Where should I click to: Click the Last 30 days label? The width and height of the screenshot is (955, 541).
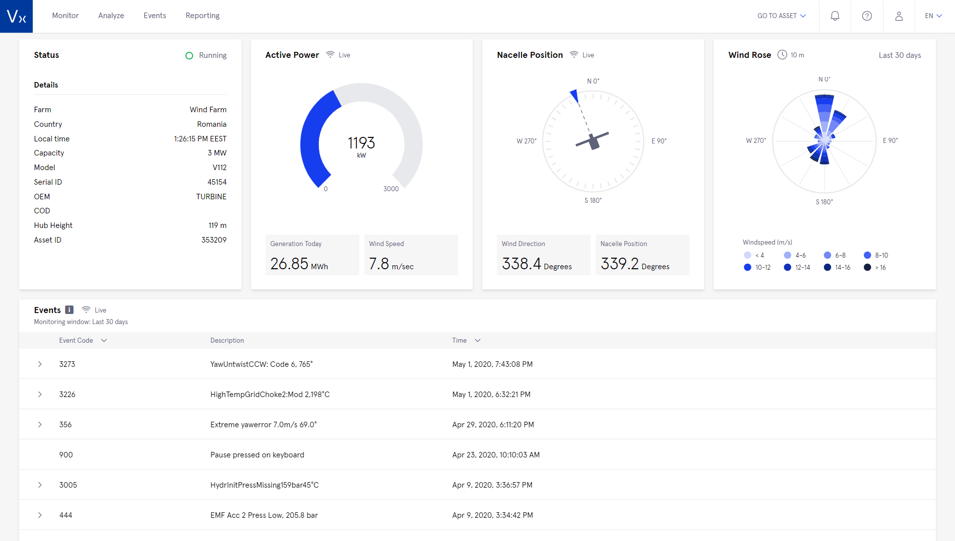tap(900, 55)
